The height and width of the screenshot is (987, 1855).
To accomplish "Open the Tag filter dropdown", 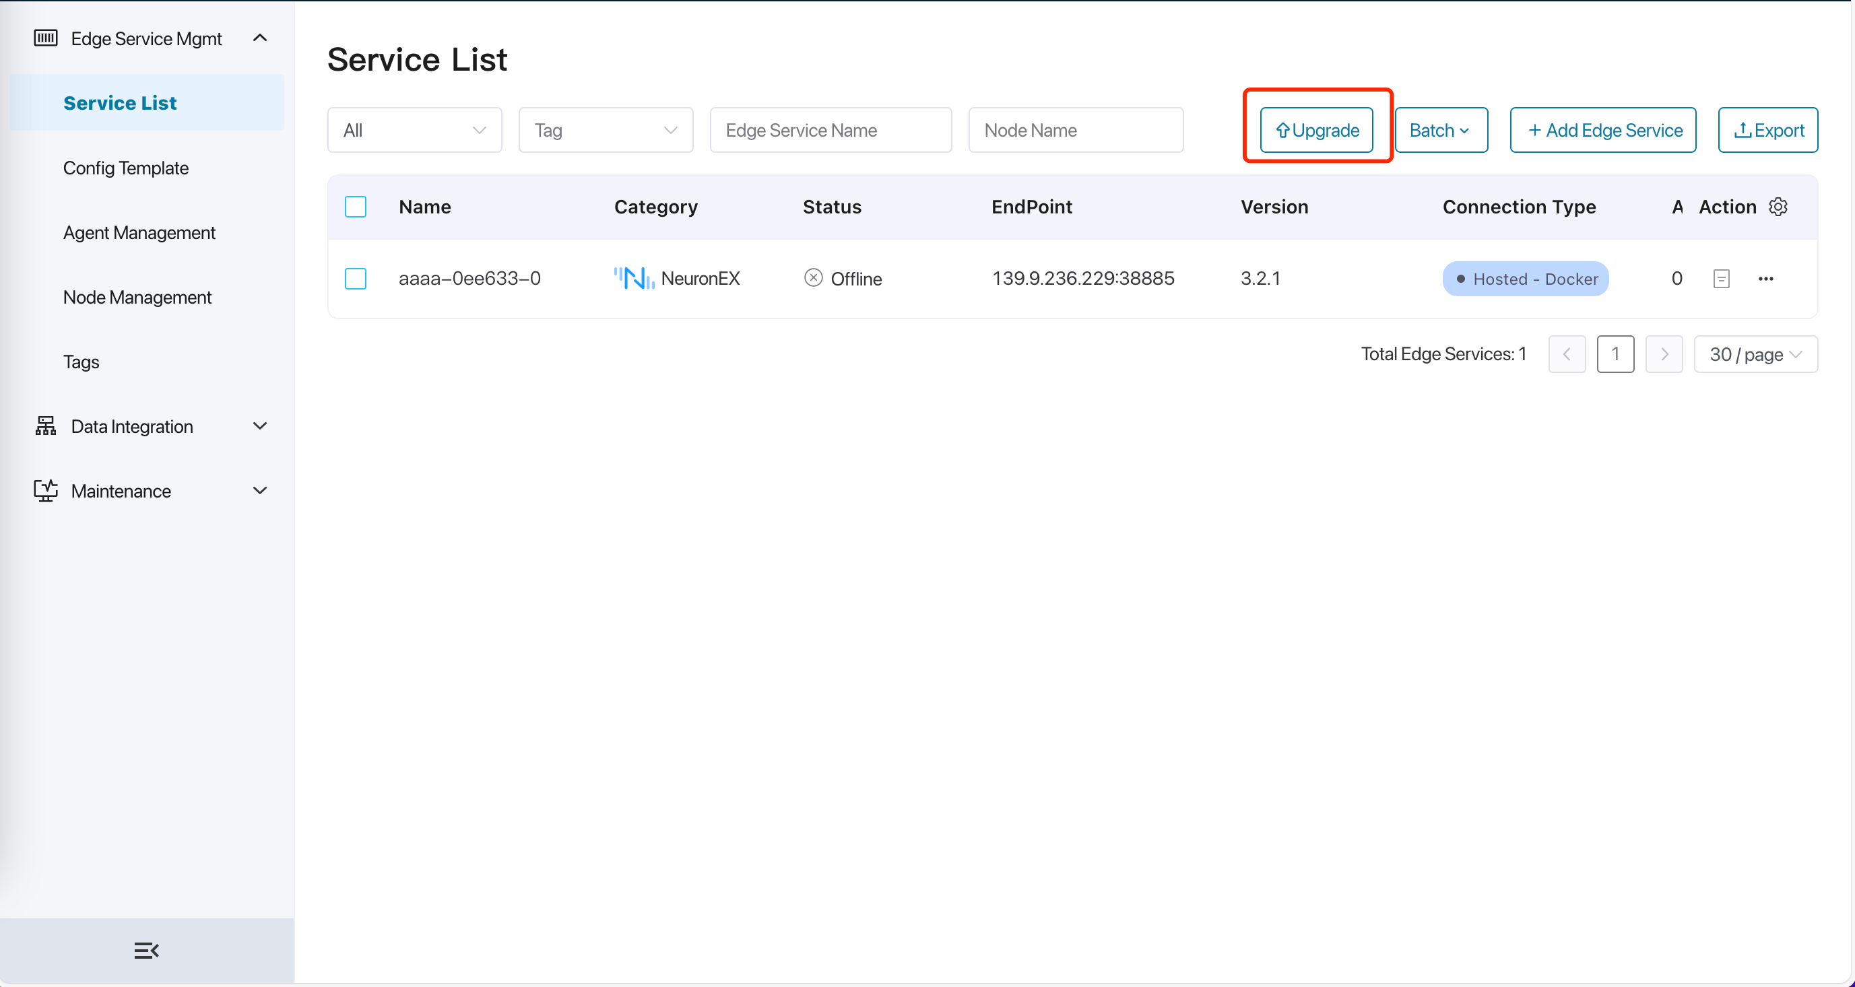I will [606, 131].
